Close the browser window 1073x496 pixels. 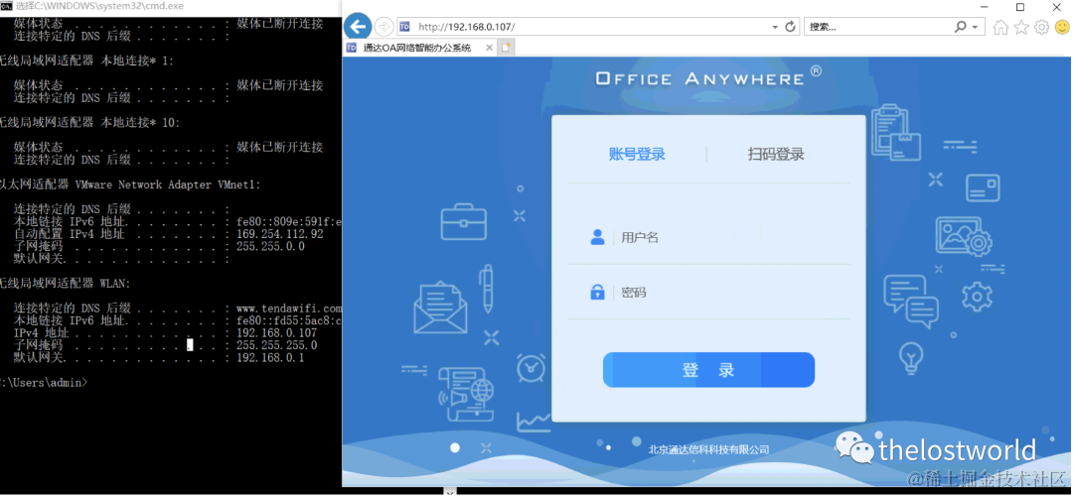1055,7
